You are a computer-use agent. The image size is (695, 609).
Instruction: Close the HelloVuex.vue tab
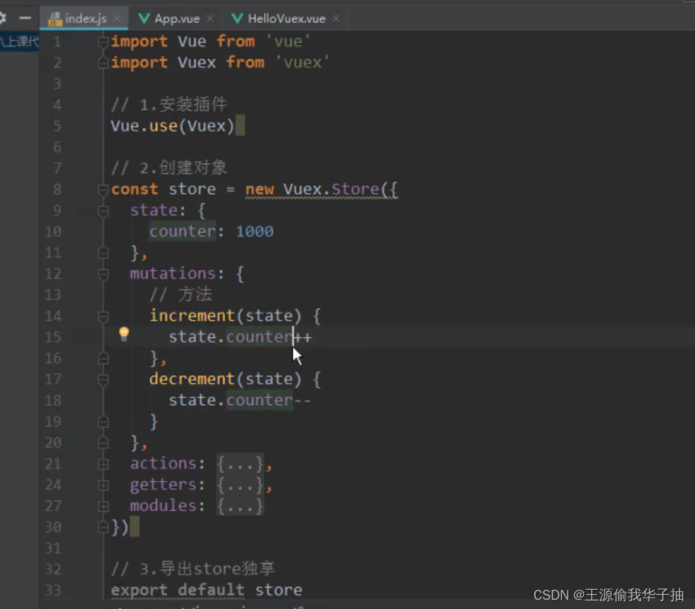pyautogui.click(x=336, y=18)
